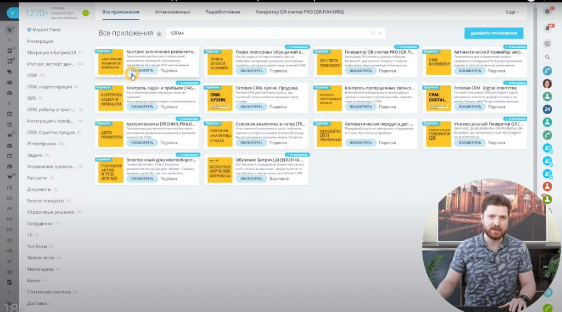Switch to the 'Все приложения' tab

pos(121,12)
